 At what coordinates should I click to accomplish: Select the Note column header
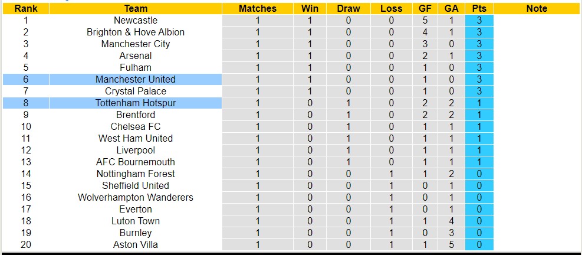point(537,8)
